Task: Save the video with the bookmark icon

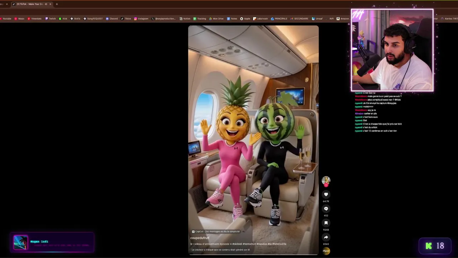Action: tap(326, 223)
